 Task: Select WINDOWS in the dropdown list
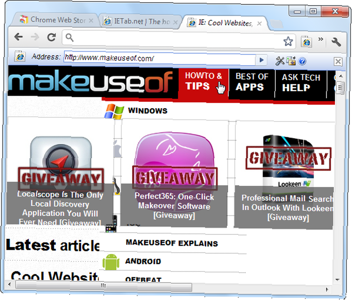pyautogui.click(x=148, y=111)
